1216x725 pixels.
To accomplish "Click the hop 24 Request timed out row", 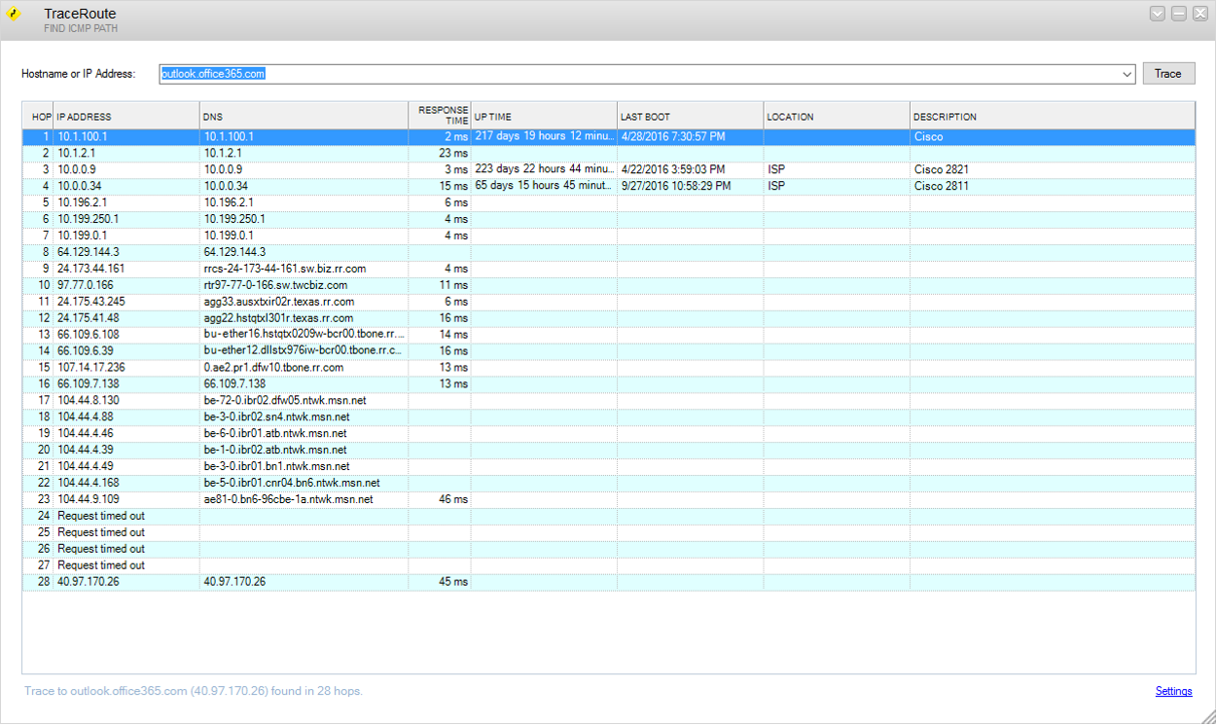I will [x=292, y=515].
